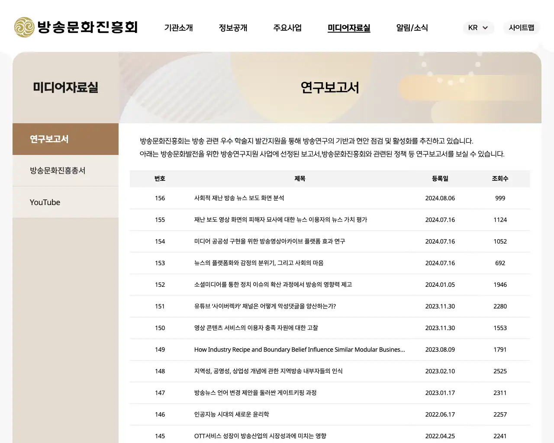Open the English report about Industry Recipe
The height and width of the screenshot is (443, 554).
(x=299, y=350)
